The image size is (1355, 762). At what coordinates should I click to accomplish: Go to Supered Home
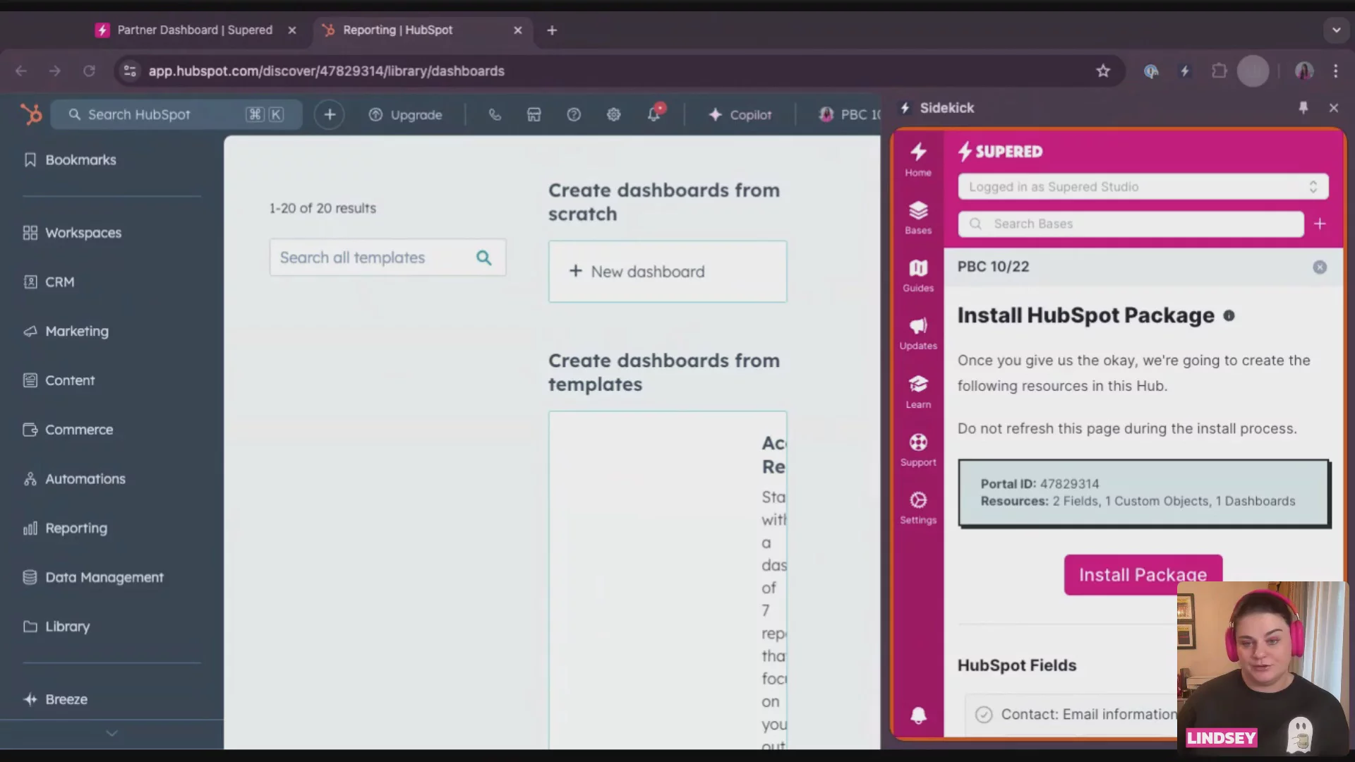click(x=918, y=159)
